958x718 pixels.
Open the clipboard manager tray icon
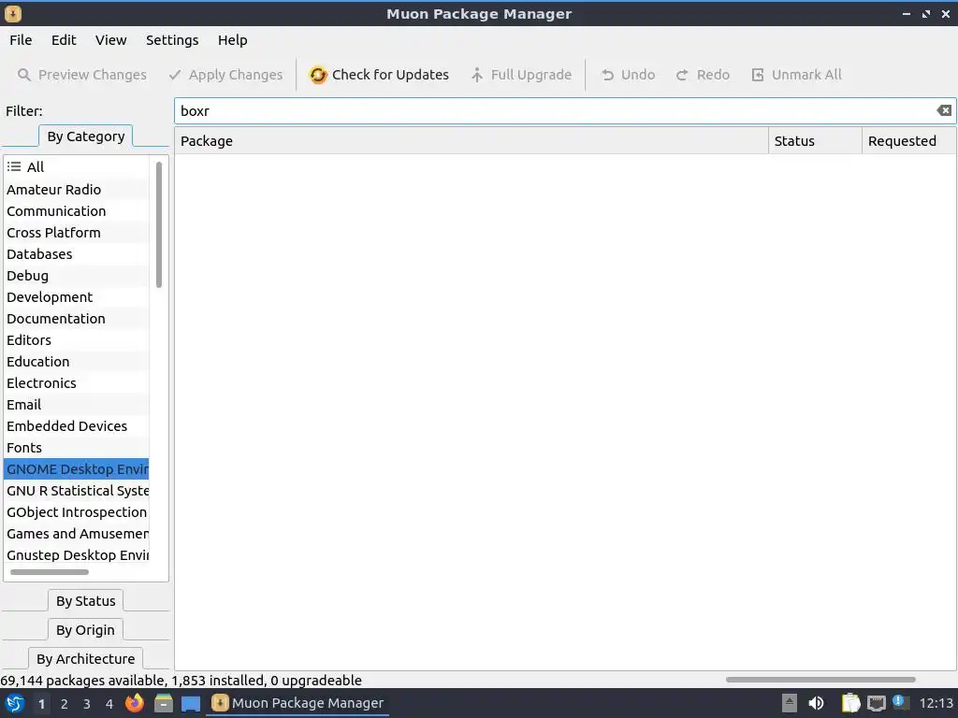pos(850,703)
